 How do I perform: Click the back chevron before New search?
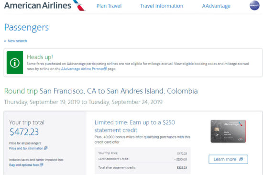[5, 41]
